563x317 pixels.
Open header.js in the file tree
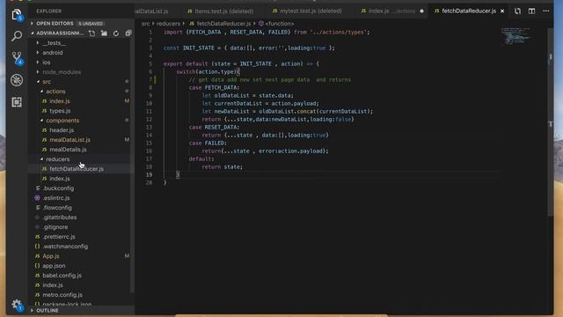tap(62, 130)
